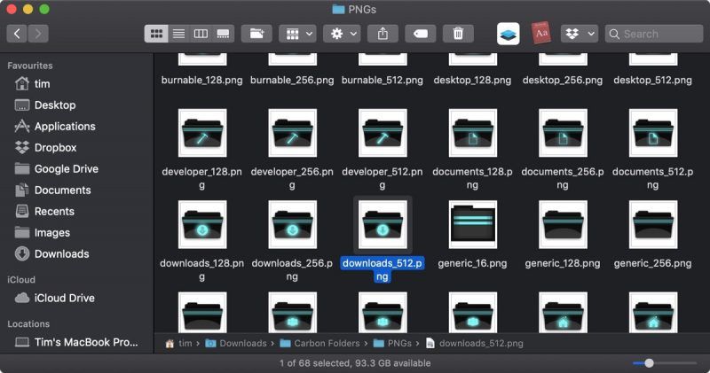710x373 pixels.
Task: Open the Action gear dropdown menu
Action: click(341, 34)
